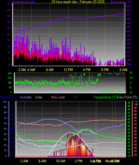Click the '8 PM' time label

tap(105, 70)
